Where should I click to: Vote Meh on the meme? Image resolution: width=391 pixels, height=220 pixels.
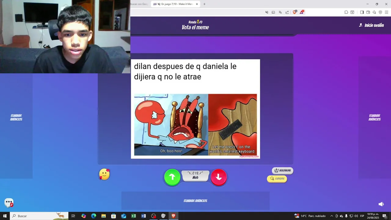195,175
